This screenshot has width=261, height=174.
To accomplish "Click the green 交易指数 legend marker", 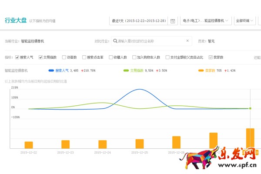I will point(126,70).
